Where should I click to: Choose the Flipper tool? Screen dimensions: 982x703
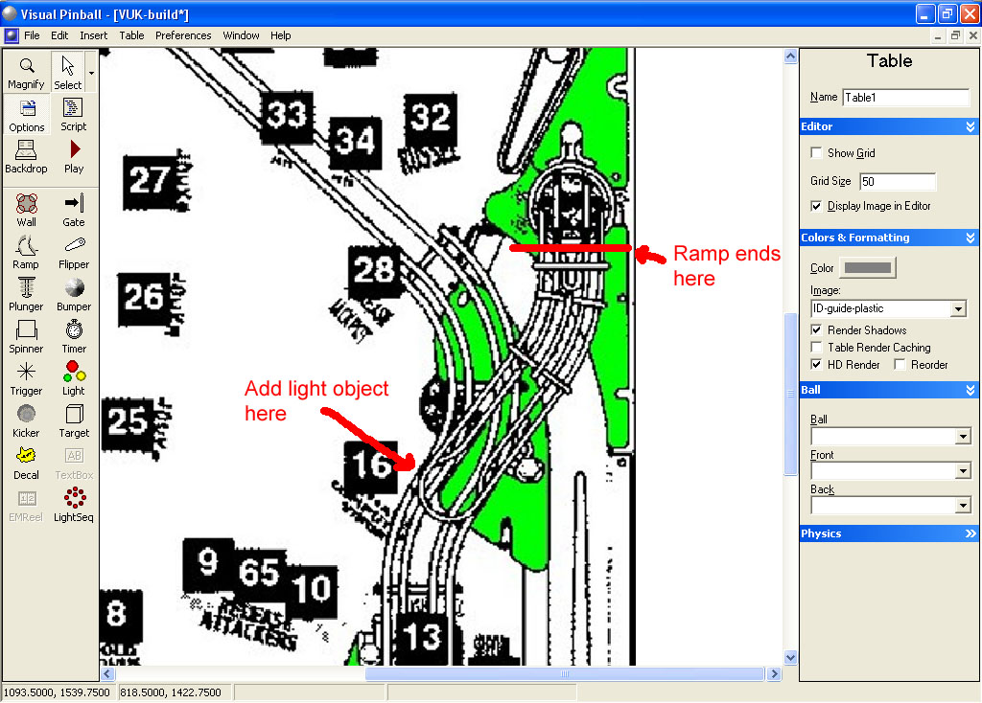74,252
